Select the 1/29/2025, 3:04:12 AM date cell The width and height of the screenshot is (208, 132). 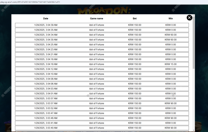pyautogui.click(x=46, y=69)
